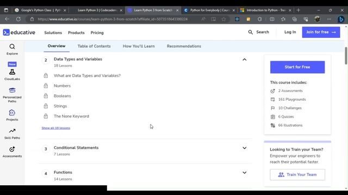The image size is (348, 195).
Task: Click the page vertical scrollbar thumb
Action: (346, 56)
